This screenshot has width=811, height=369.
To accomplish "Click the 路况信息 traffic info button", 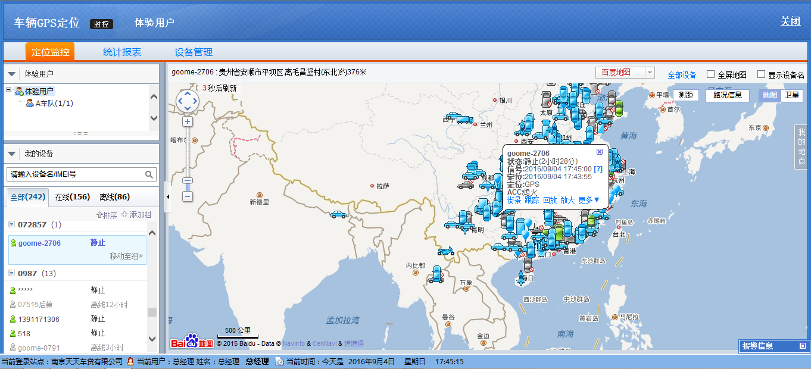I will (x=727, y=95).
